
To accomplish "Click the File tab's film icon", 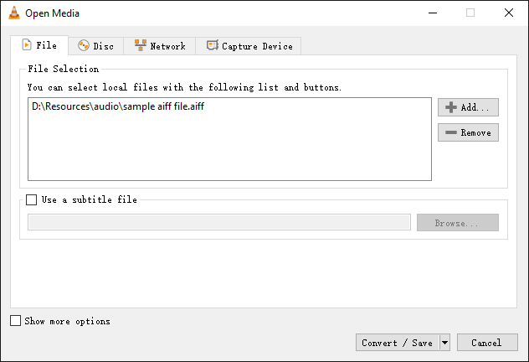I will 26,45.
